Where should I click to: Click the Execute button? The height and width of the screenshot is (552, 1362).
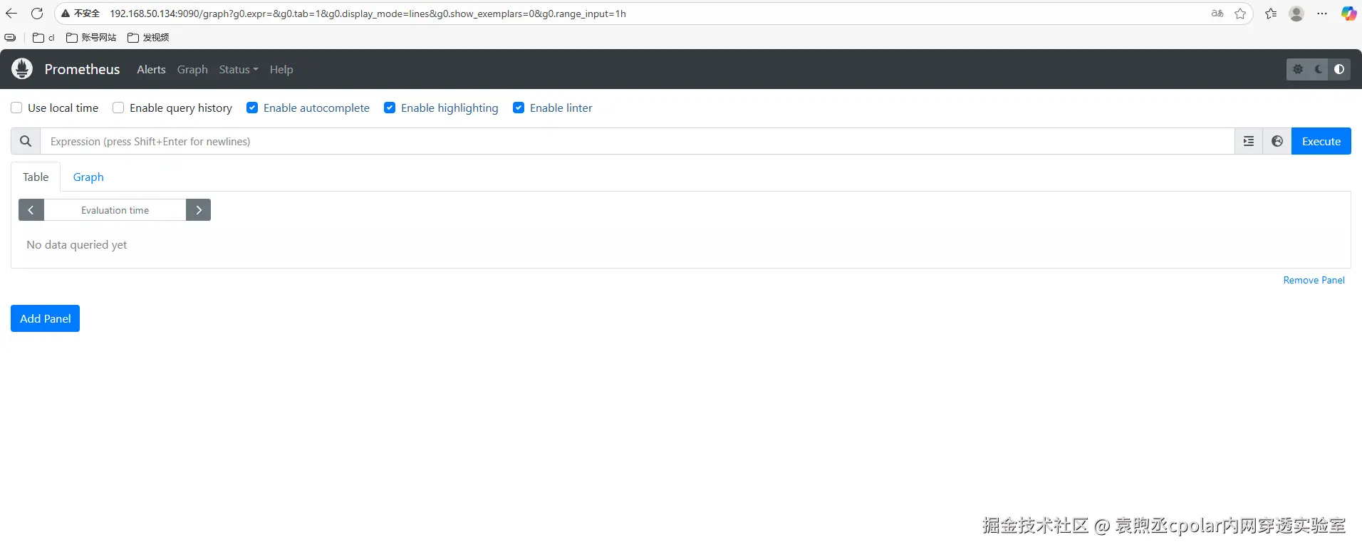tap(1321, 141)
